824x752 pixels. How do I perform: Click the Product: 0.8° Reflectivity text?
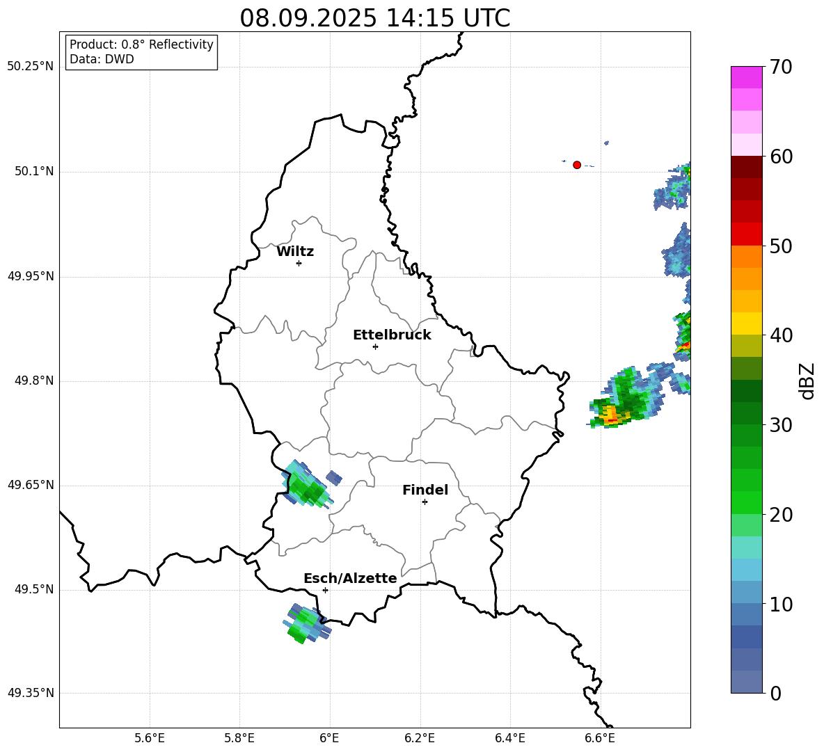click(x=141, y=45)
